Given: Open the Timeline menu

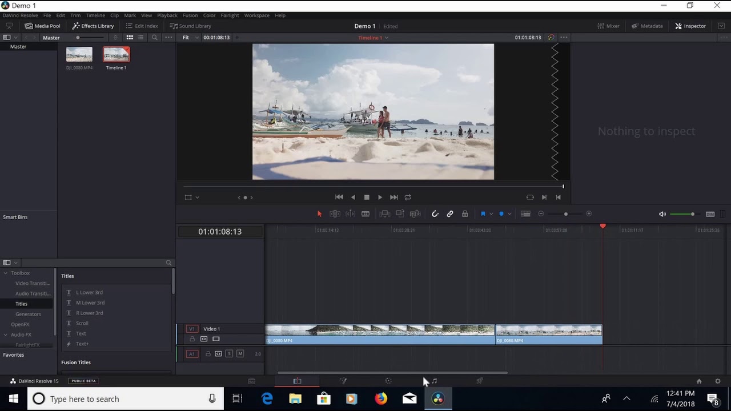Looking at the screenshot, I should [x=95, y=15].
